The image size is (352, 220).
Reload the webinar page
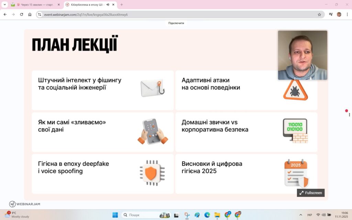pos(22,14)
